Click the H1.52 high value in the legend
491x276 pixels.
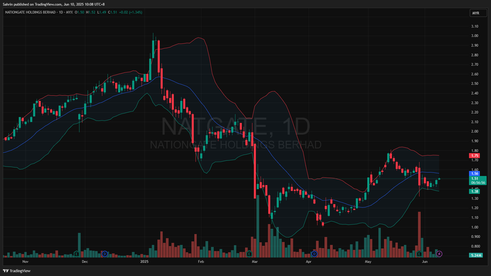tap(91, 12)
